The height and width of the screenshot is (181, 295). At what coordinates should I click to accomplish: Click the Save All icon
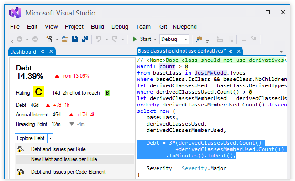coord(85,39)
